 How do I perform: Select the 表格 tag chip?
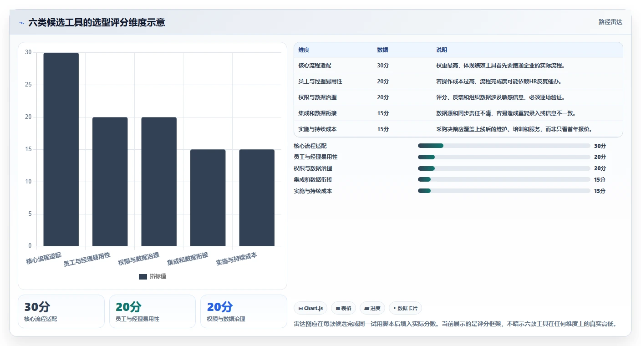343,308
